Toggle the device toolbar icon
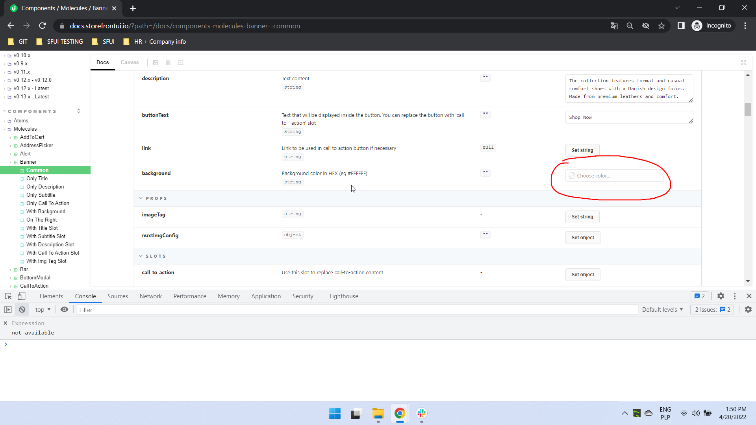The width and height of the screenshot is (756, 425). coord(22,296)
